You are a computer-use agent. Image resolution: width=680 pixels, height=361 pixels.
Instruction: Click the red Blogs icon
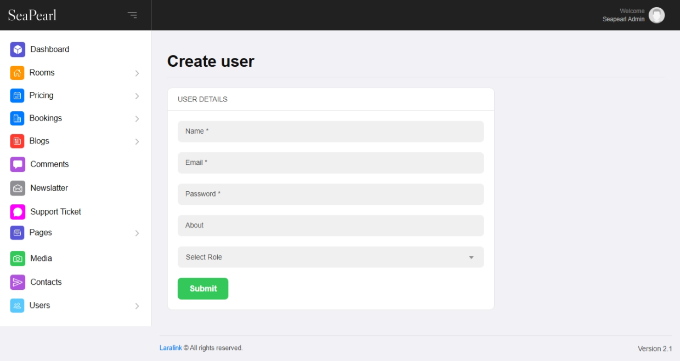[17, 141]
